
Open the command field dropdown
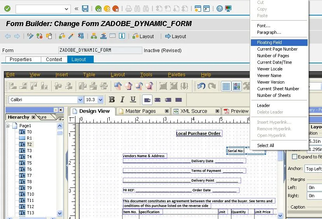[66, 9]
